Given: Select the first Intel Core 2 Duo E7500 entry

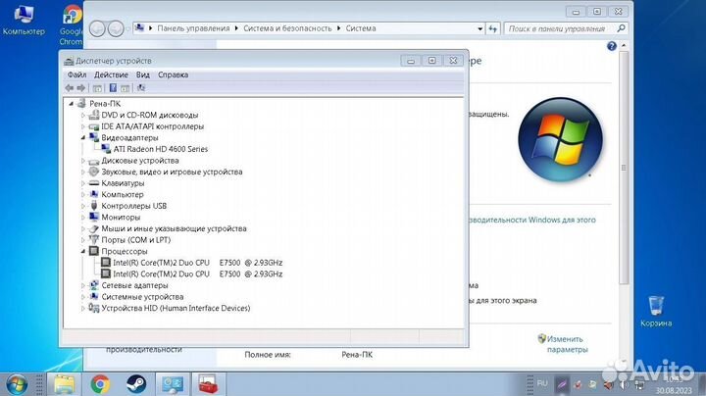Looking at the screenshot, I should 197,263.
